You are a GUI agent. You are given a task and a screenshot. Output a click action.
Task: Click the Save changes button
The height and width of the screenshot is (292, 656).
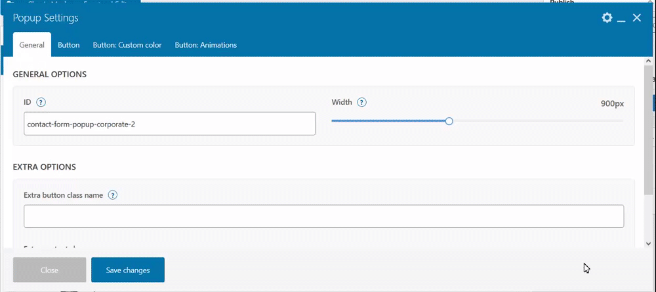coord(128,270)
